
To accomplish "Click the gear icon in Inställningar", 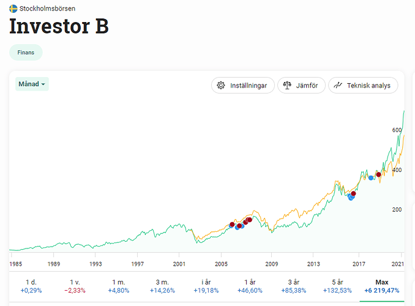I will pyautogui.click(x=221, y=86).
